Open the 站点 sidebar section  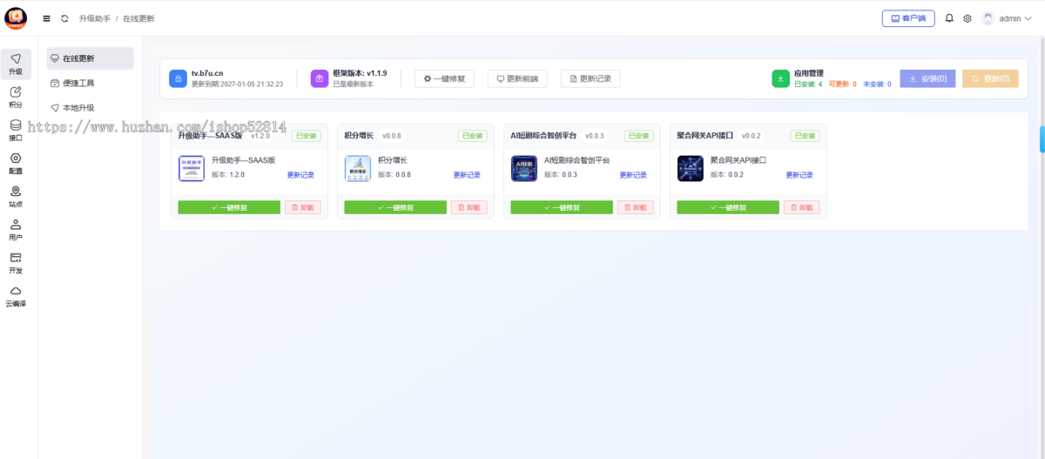16,197
